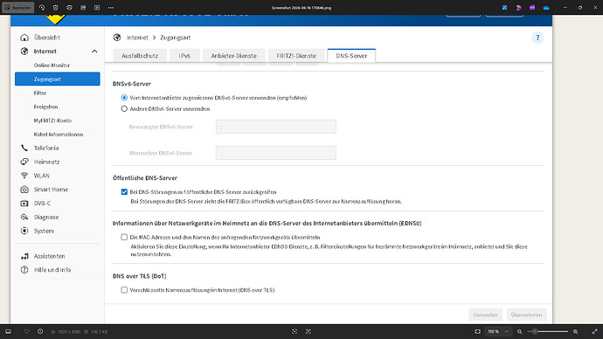603x339 pixels.
Task: Click the Assistenten icon
Action: click(x=24, y=256)
